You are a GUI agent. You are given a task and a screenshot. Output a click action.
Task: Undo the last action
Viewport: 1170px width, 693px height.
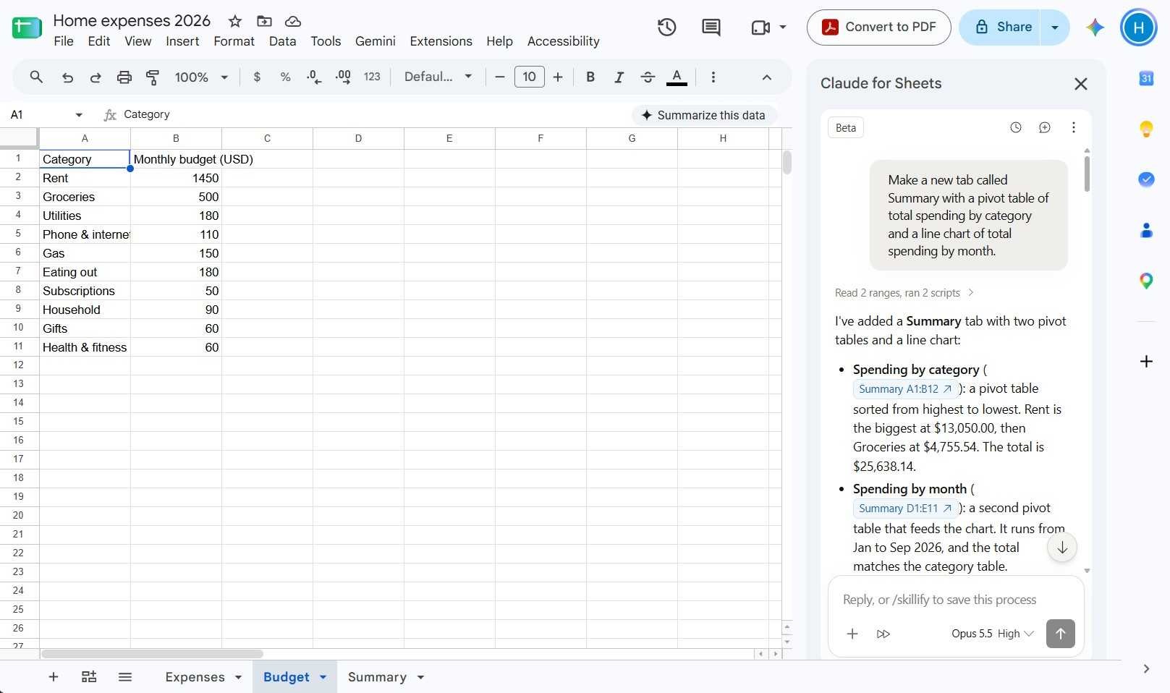[67, 77]
